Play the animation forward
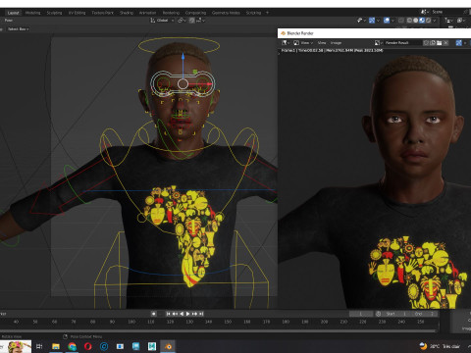 pyautogui.click(x=187, y=314)
